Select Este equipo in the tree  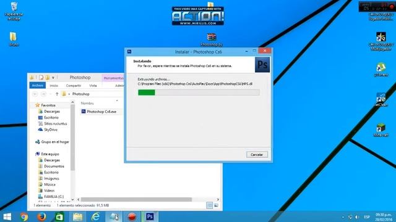tap(50, 154)
